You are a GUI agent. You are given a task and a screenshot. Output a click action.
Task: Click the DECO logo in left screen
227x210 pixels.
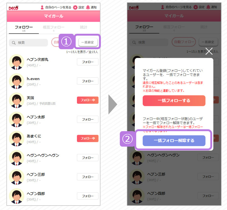click(14, 8)
